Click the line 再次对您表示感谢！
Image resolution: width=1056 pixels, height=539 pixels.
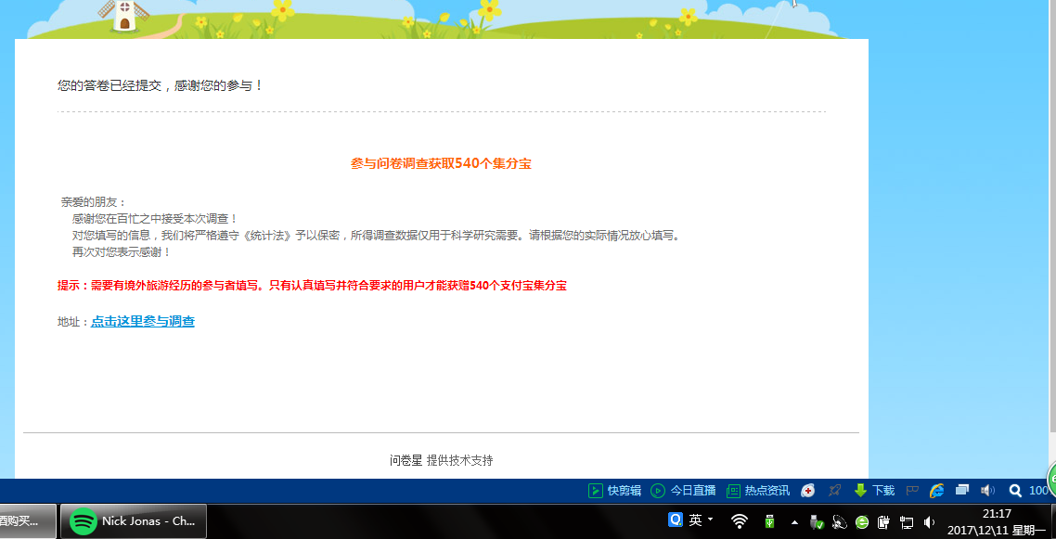122,252
